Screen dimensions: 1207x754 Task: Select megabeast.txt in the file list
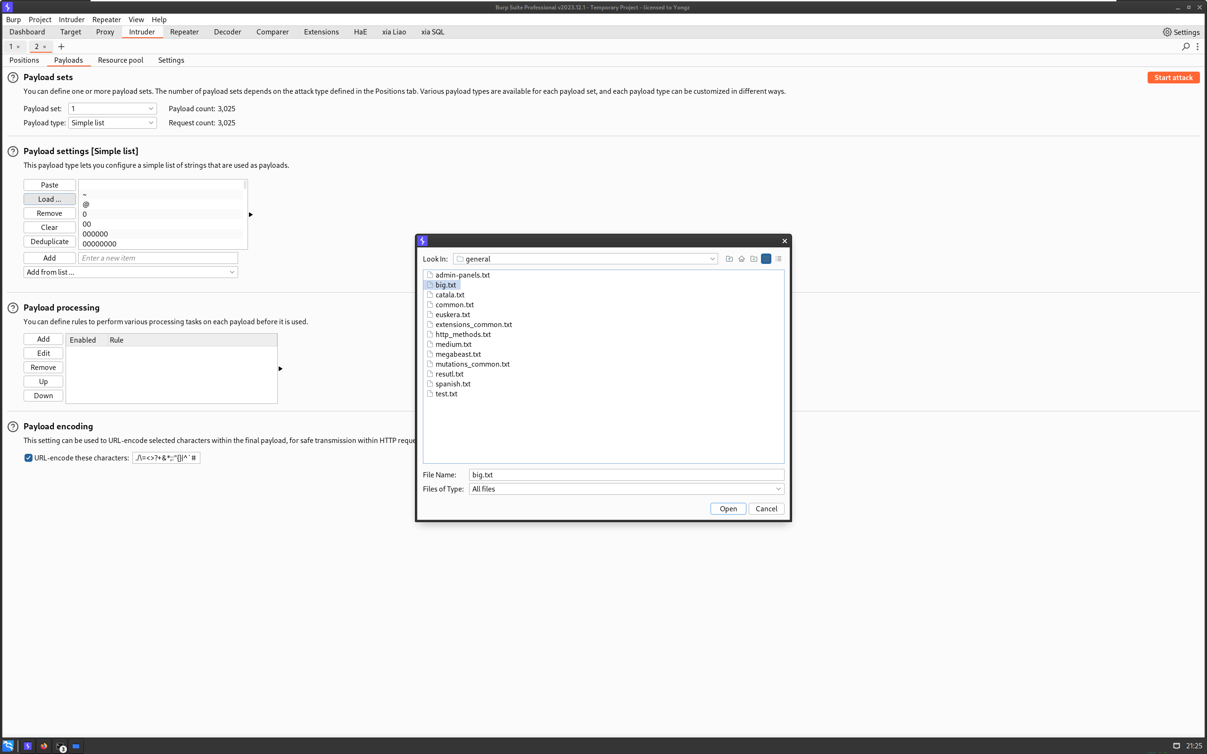(x=457, y=354)
